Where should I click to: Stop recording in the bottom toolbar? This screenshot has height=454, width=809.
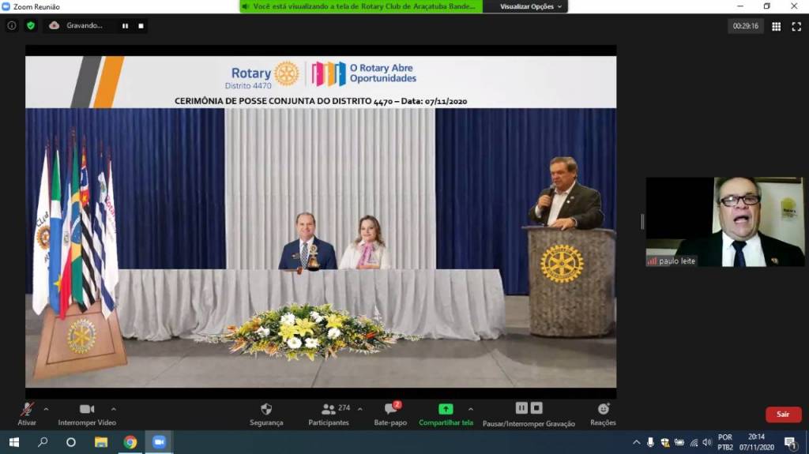536,408
